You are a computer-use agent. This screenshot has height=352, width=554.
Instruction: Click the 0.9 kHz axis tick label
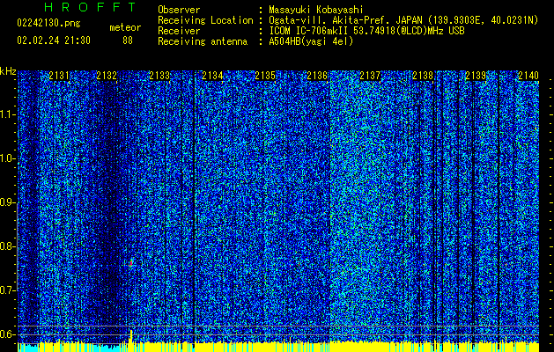pyautogui.click(x=8, y=202)
